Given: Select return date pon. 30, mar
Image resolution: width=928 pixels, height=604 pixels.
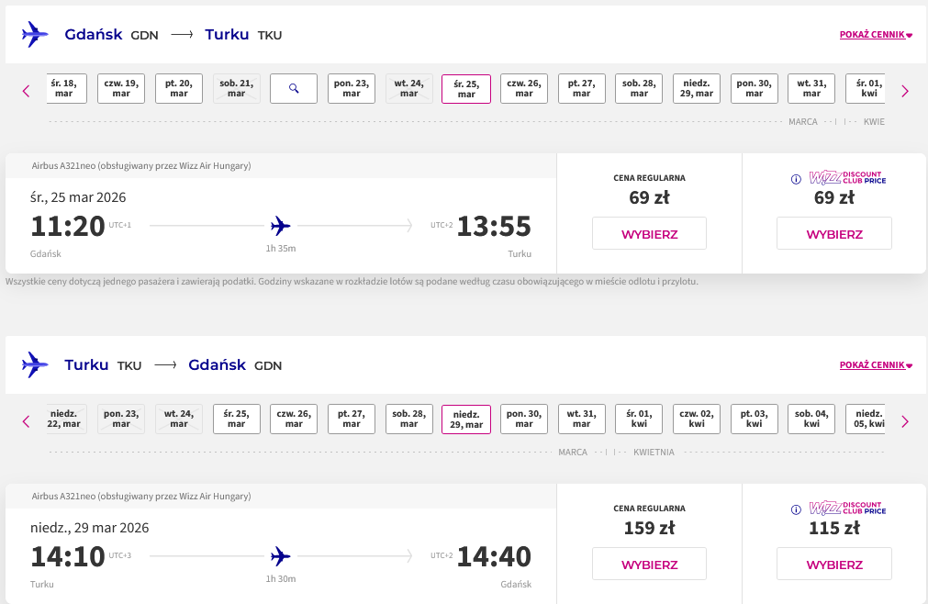Looking at the screenshot, I should 524,419.
